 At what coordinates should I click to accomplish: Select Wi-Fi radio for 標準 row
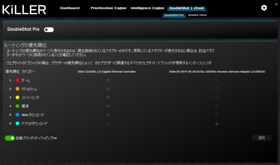click(217, 106)
